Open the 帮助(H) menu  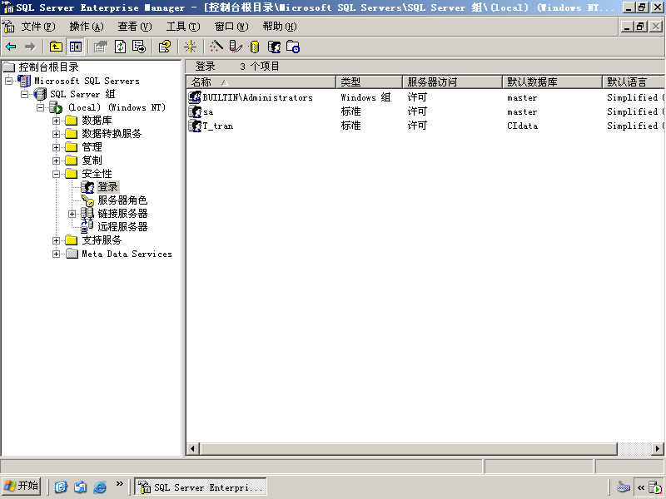coord(280,27)
